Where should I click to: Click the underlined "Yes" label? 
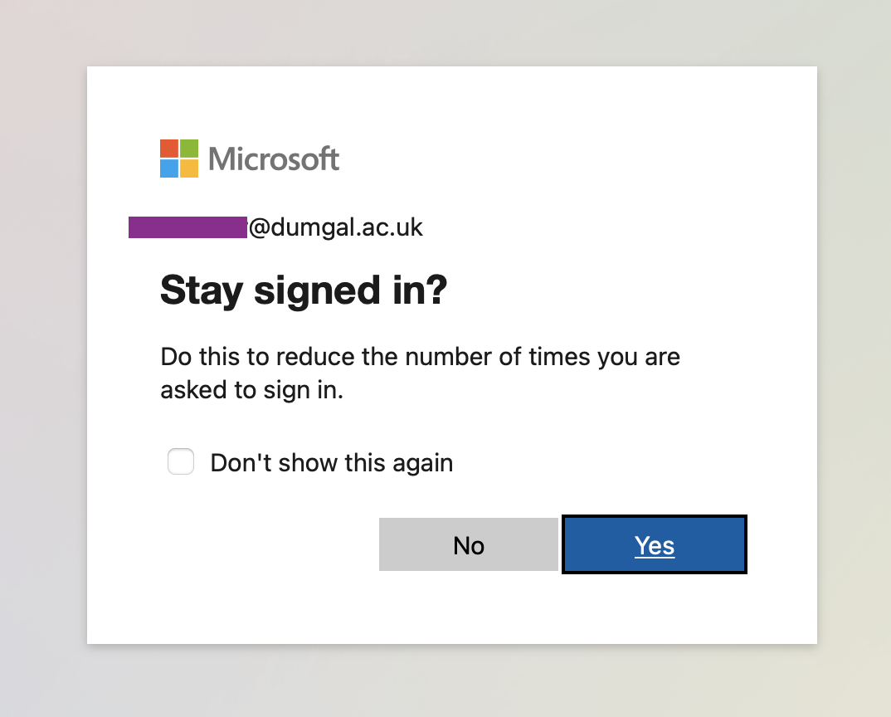(655, 545)
